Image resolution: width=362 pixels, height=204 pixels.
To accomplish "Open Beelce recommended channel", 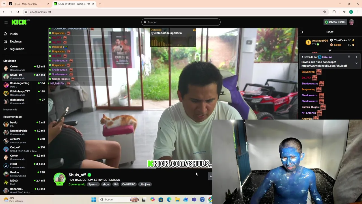I will click(24, 174).
